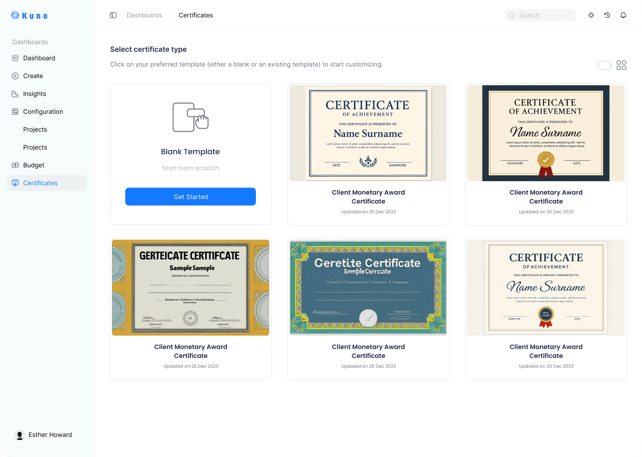Open Esther Howard profile name
The width and height of the screenshot is (642, 457).
[x=50, y=435]
